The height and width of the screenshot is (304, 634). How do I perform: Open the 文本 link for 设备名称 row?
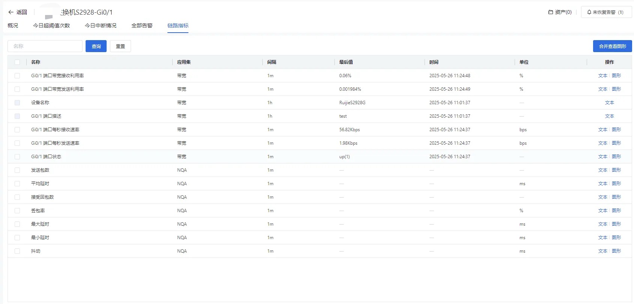coord(610,103)
